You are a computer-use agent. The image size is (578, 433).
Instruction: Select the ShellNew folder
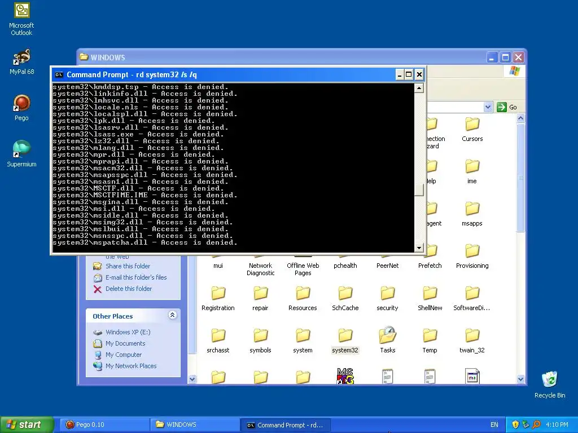click(x=430, y=299)
